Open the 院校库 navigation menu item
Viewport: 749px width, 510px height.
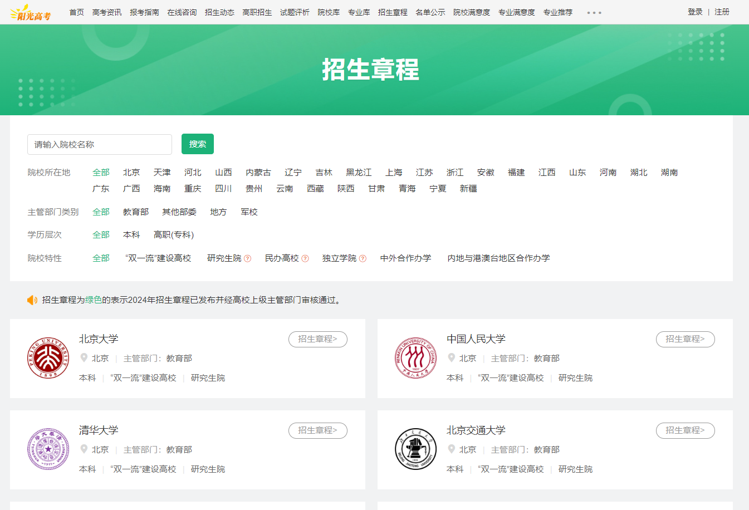(x=329, y=12)
